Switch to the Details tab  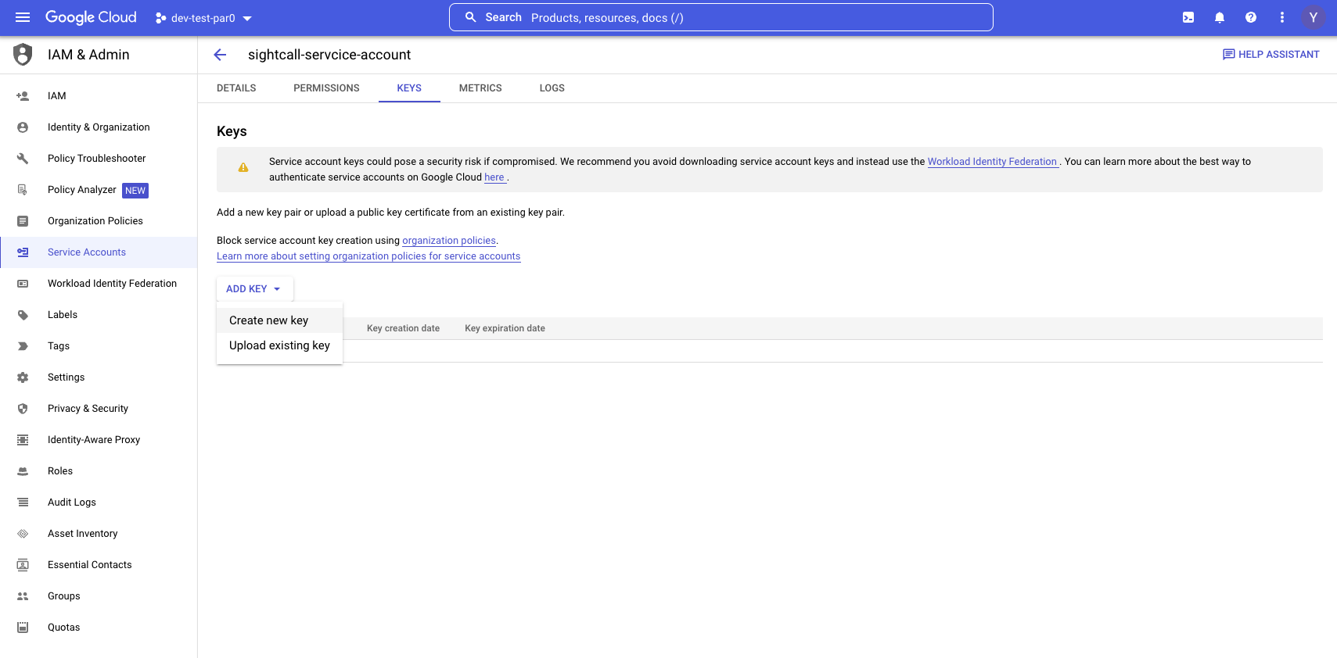pos(236,88)
